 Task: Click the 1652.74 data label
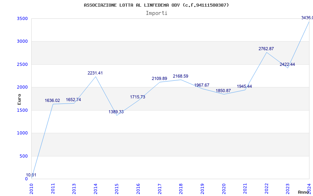(x=74, y=100)
